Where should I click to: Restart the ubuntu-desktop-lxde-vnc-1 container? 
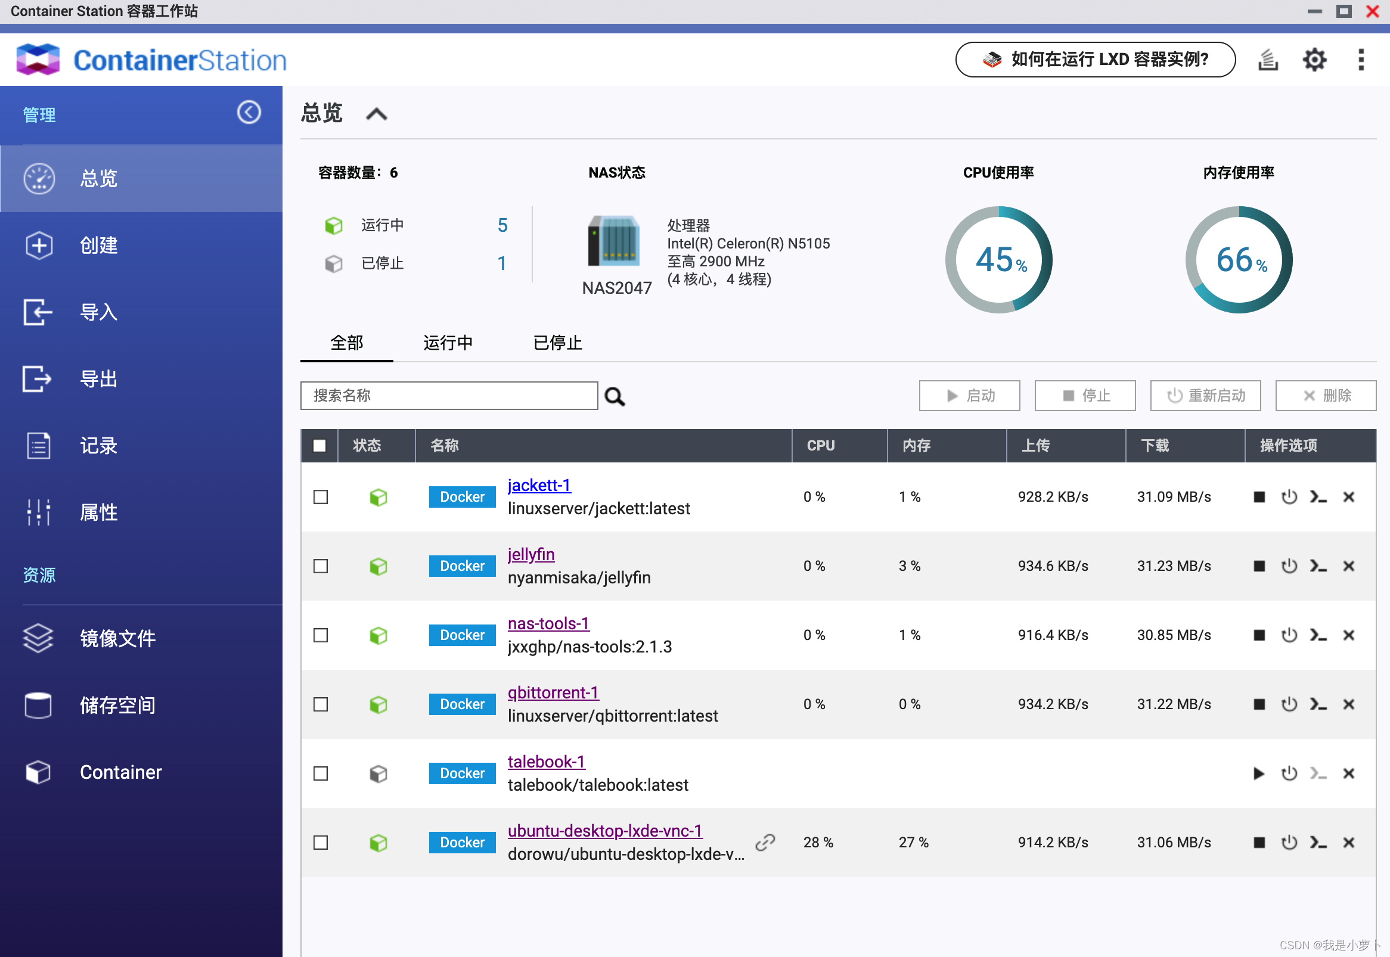(x=1289, y=843)
